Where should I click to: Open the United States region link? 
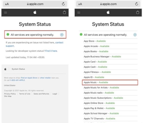point(10,85)
